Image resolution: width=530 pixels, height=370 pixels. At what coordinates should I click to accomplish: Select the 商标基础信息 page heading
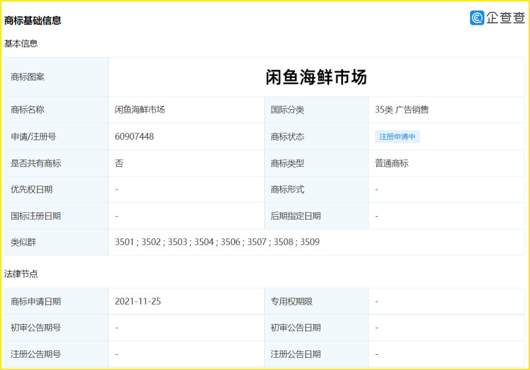[x=32, y=21]
